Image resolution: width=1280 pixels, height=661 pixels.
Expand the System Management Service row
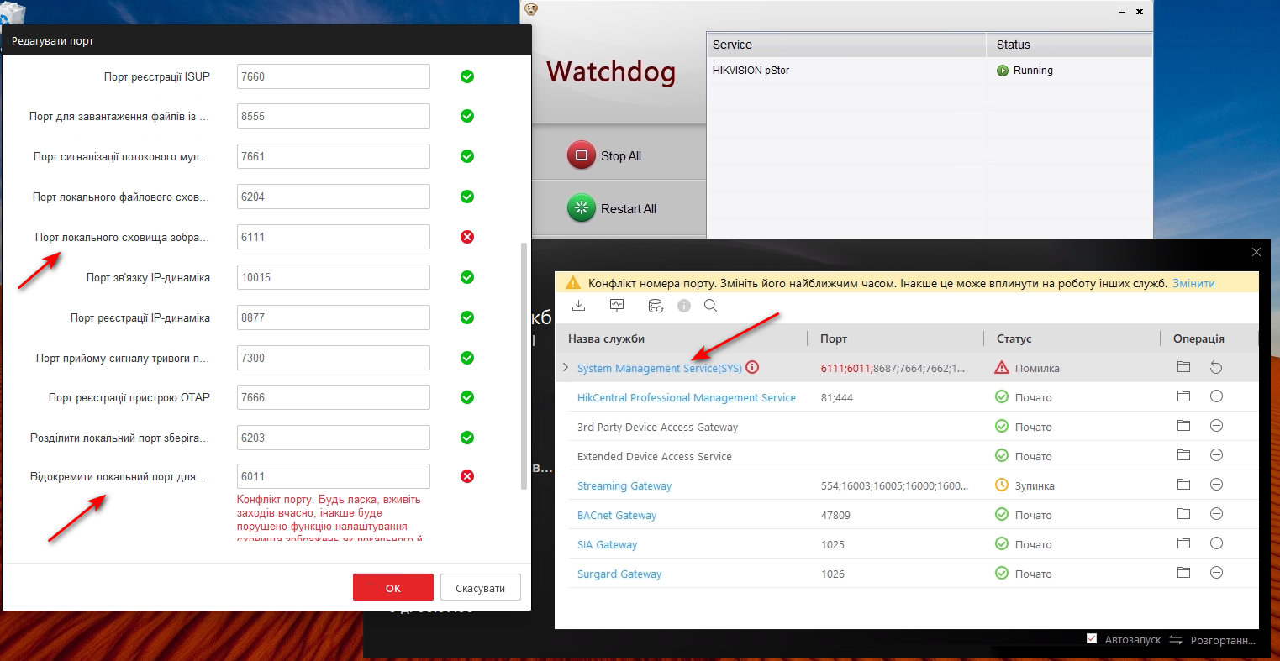[566, 368]
